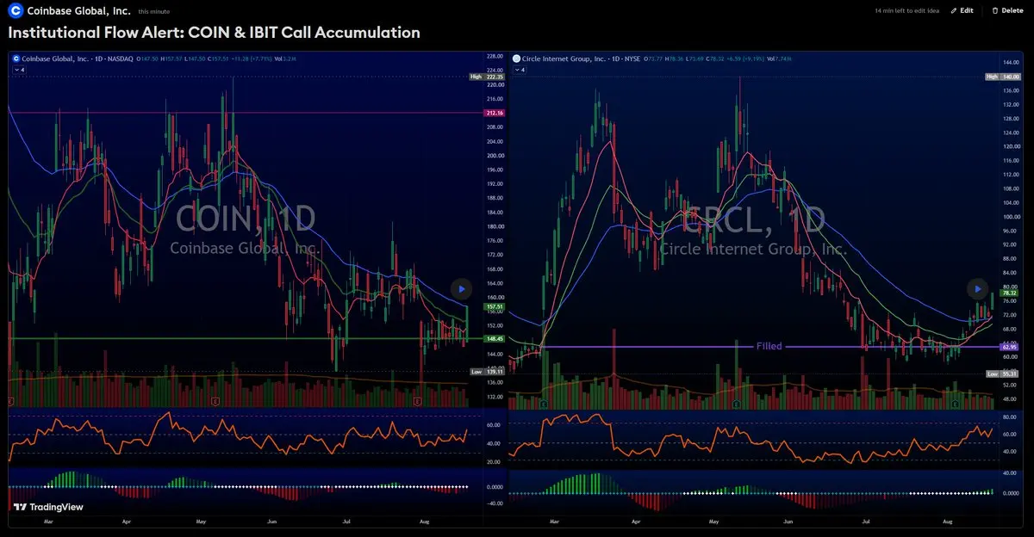Click the 'Coinbase Global, Inc. · 1D · NASDAQ' legend title
Image resolution: width=1034 pixels, height=537 pixels.
[x=78, y=59]
